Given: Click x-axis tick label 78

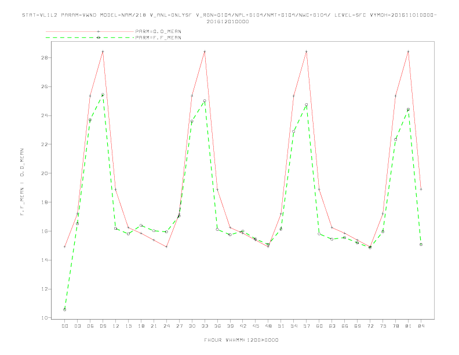Looking at the screenshot, I should (395, 326).
